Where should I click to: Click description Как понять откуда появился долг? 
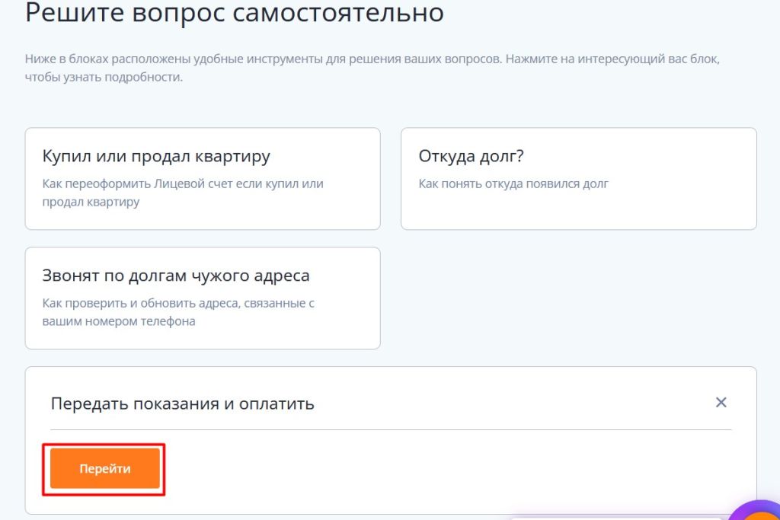513,183
